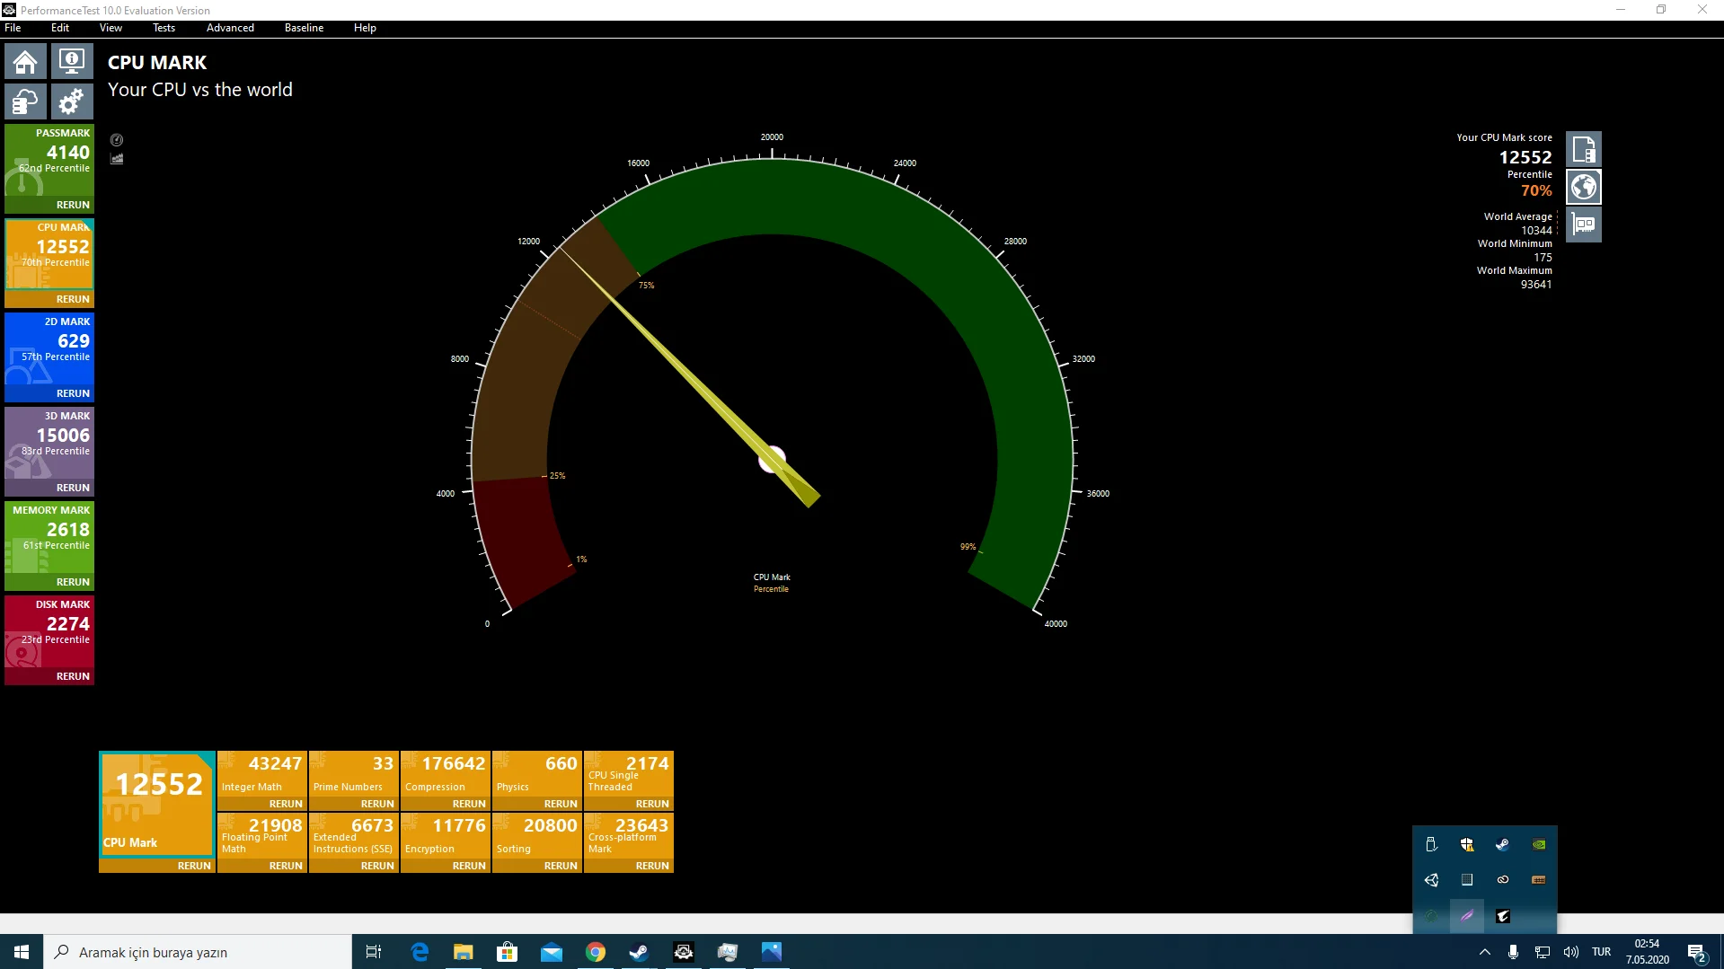The height and width of the screenshot is (969, 1724).
Task: Open the System Information screen icon
Action: [71, 61]
